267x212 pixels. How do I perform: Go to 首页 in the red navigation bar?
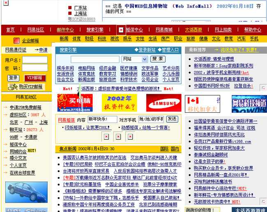coord(10,30)
